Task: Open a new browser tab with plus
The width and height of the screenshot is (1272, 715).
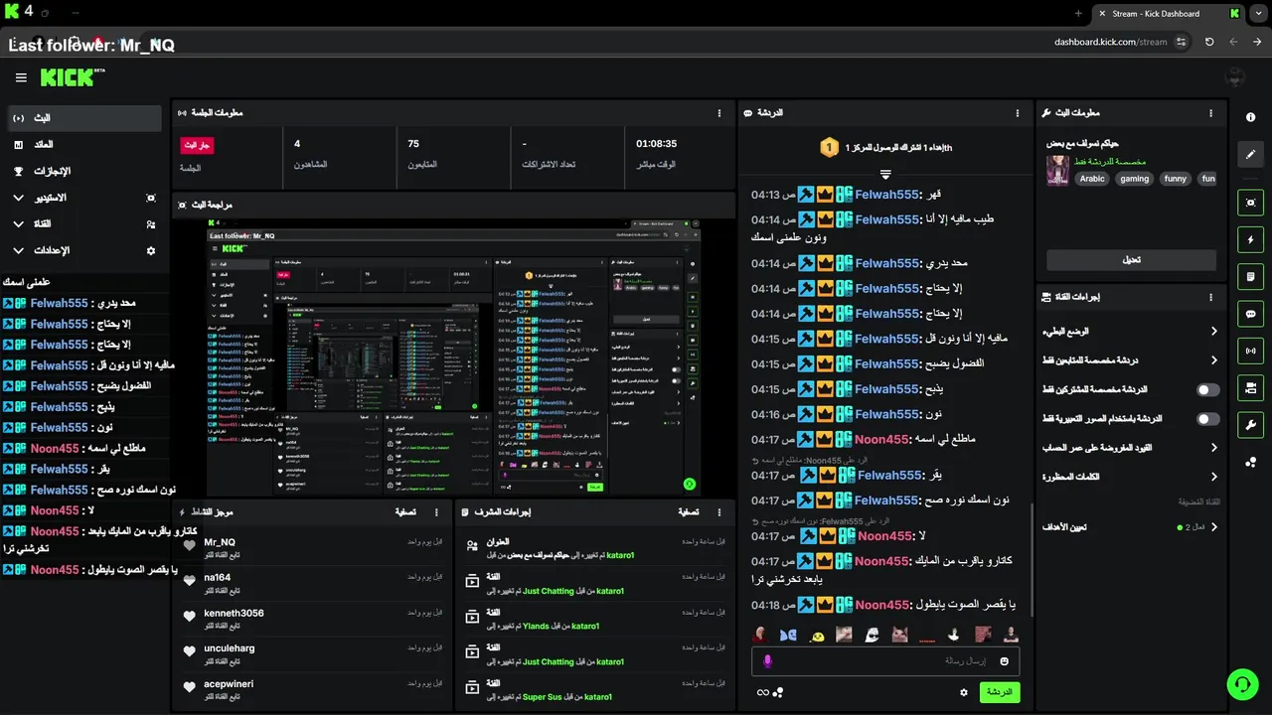Action: (1078, 14)
